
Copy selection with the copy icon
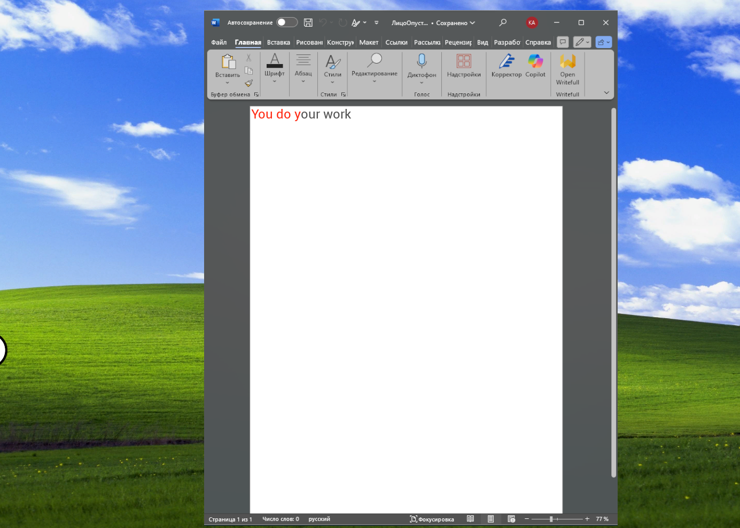click(248, 70)
